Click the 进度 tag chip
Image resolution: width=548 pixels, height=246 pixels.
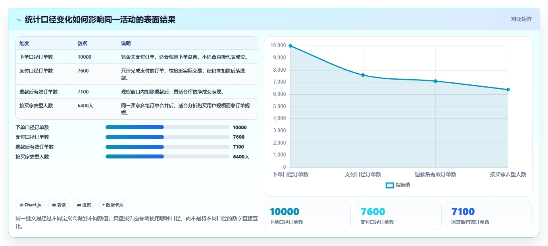tap(84, 205)
